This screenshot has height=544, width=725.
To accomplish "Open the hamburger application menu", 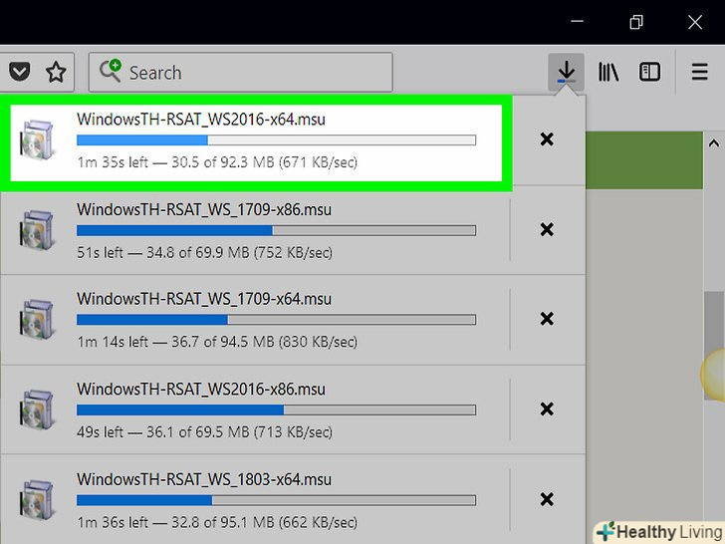I will pyautogui.click(x=699, y=72).
